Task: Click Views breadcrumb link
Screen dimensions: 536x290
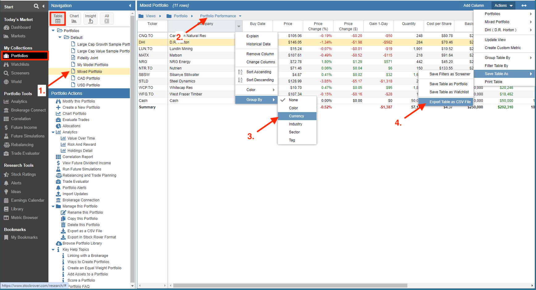Action: (150, 16)
